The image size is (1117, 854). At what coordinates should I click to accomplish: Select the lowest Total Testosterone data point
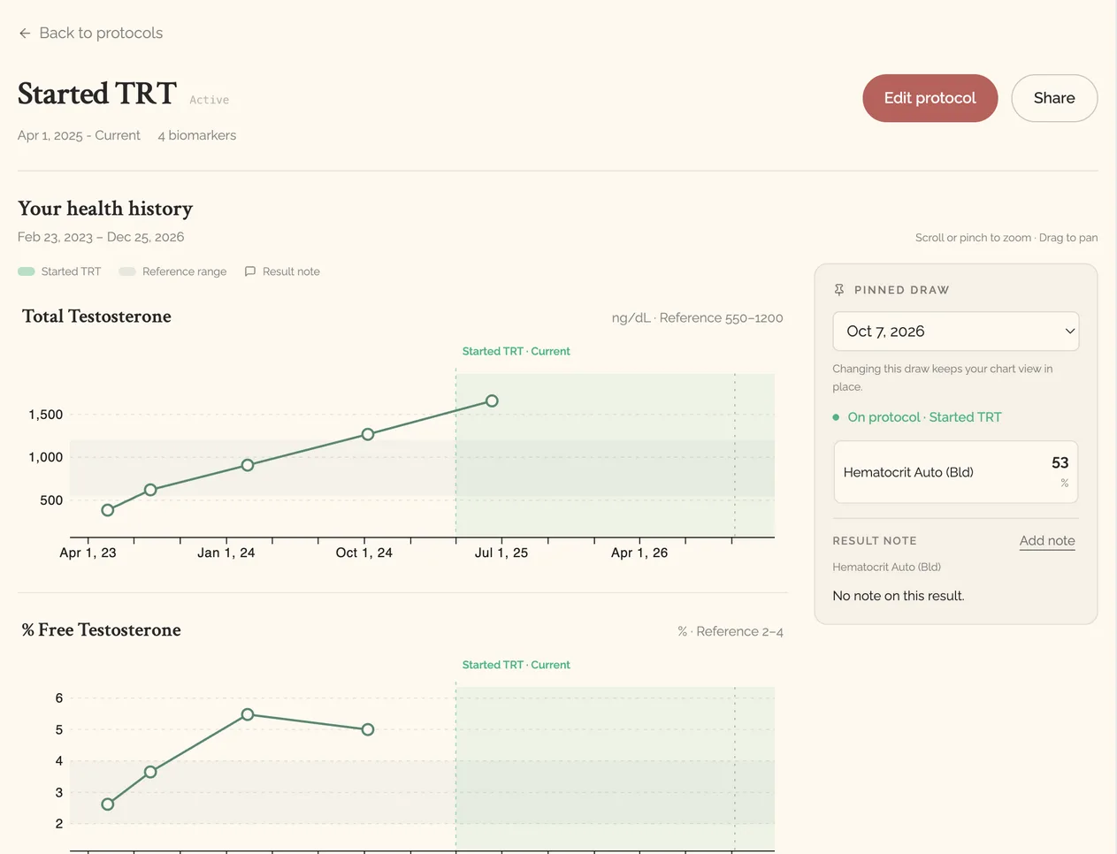(108, 510)
